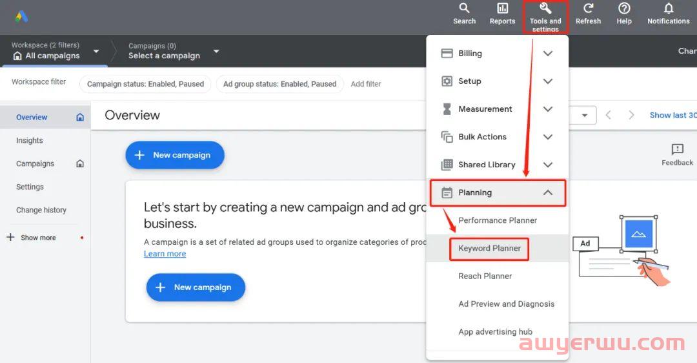Click the Add filter field
Viewport: 697px width, 363px height.
pos(366,83)
